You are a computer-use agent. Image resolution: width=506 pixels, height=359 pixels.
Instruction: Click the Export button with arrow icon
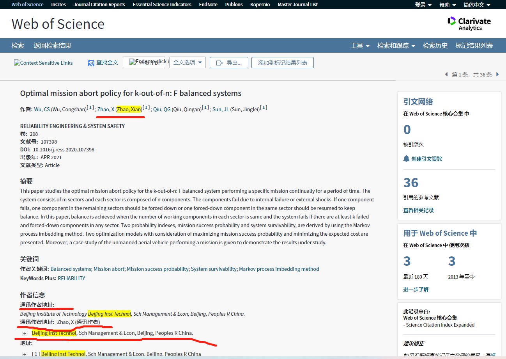pos(229,63)
